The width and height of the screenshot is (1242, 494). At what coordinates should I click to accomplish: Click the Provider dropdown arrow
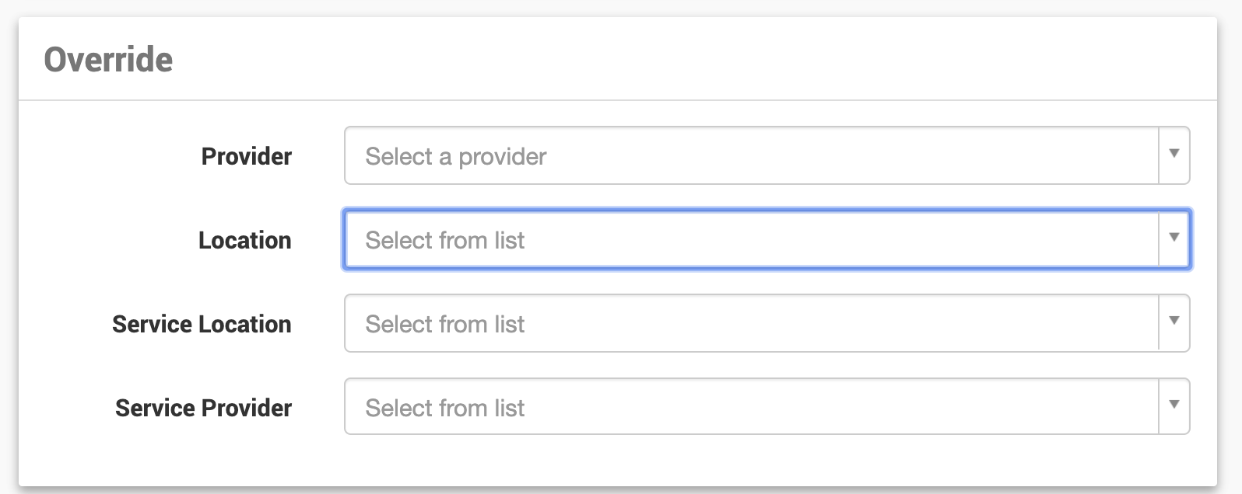tap(1174, 155)
